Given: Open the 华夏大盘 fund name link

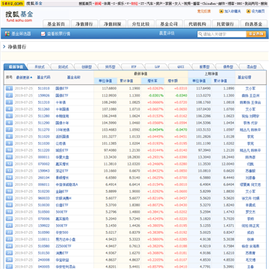Looking at the screenshot, I should pos(62,157).
